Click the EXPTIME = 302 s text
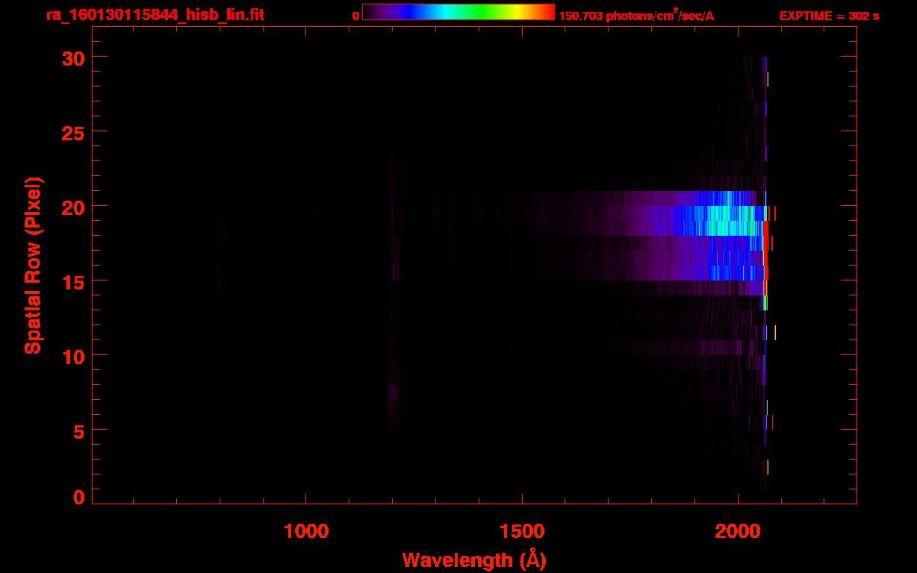The height and width of the screenshot is (573, 917). [829, 16]
